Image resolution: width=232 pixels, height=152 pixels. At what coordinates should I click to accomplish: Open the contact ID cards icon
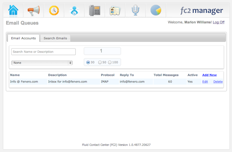pos(115,11)
